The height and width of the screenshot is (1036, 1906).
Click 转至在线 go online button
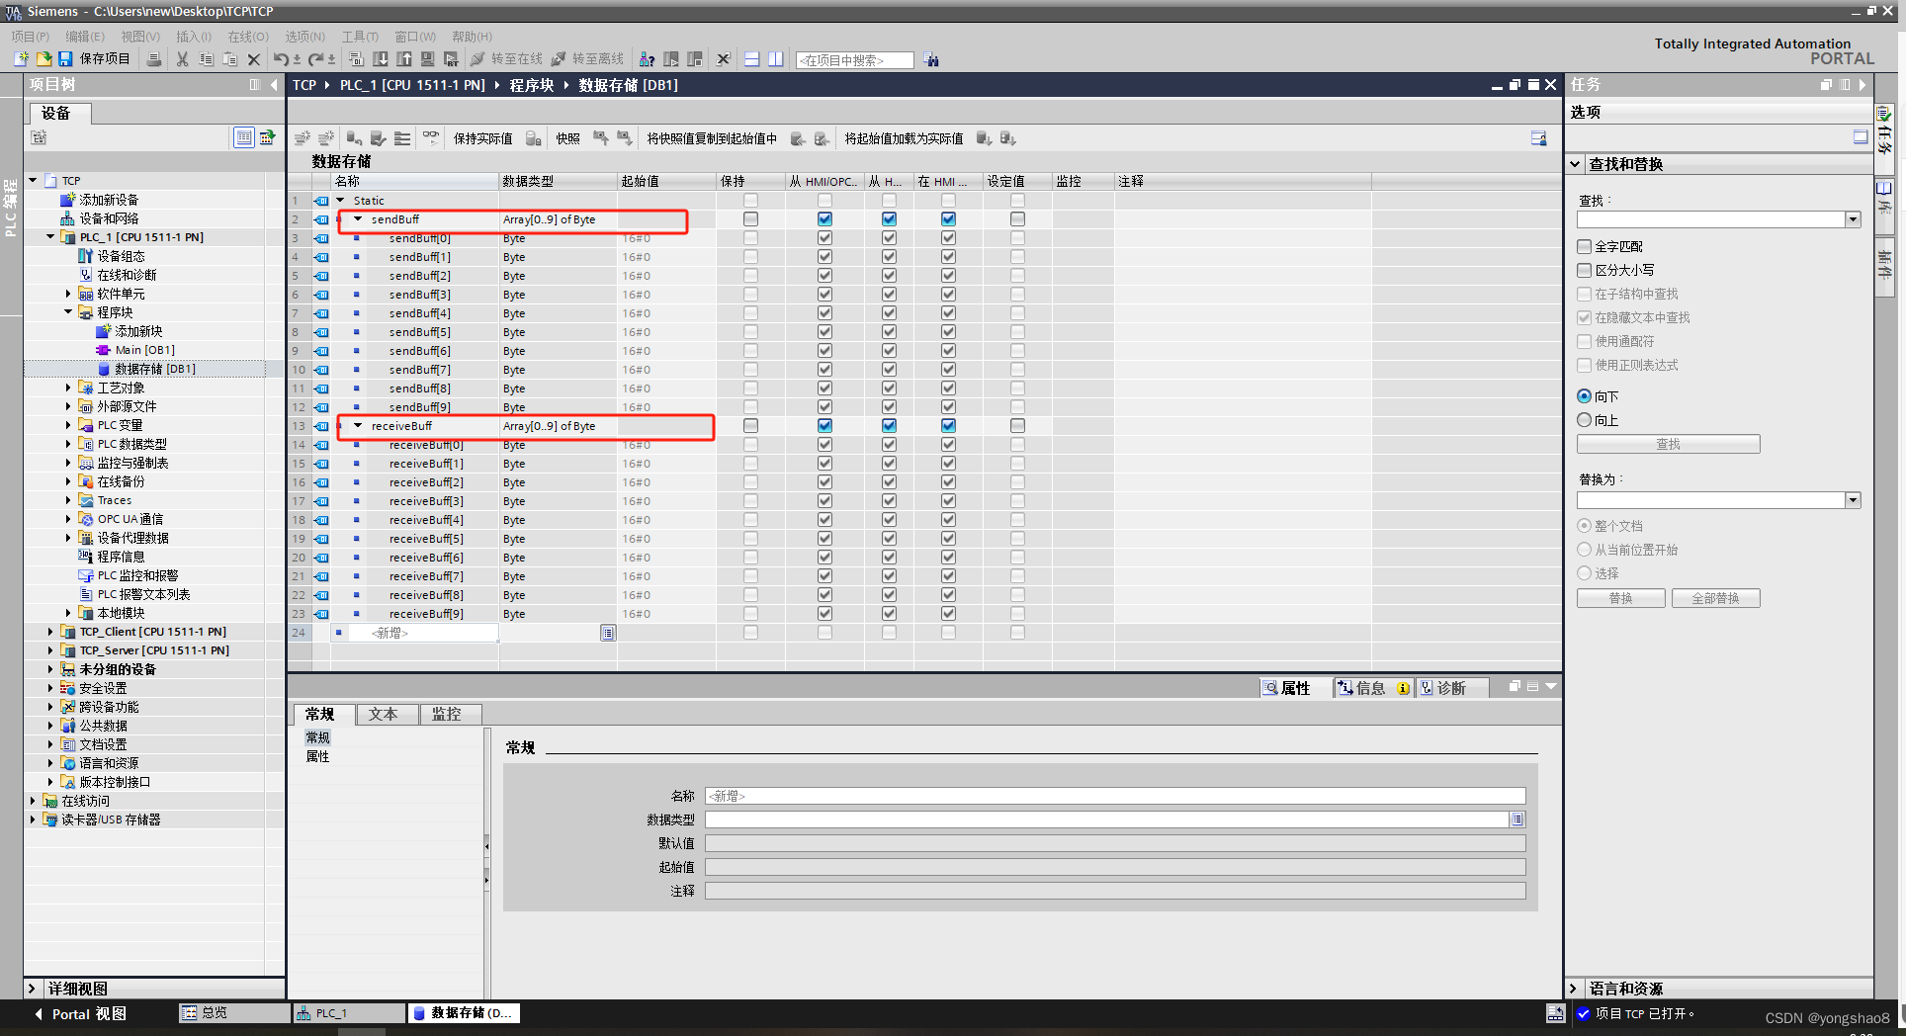click(x=507, y=59)
